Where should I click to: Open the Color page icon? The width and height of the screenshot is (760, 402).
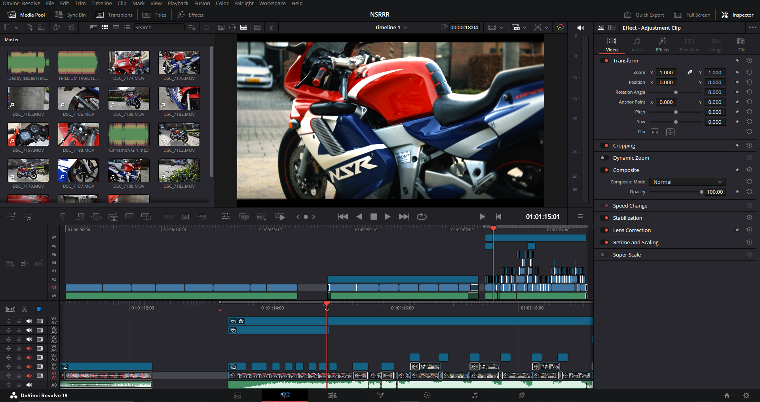(x=427, y=395)
